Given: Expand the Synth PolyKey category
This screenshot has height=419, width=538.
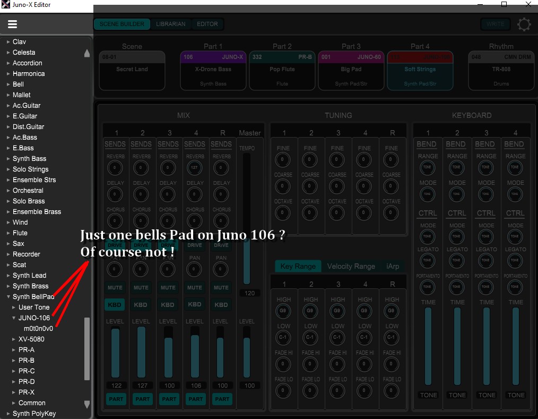Looking at the screenshot, I should point(8,414).
